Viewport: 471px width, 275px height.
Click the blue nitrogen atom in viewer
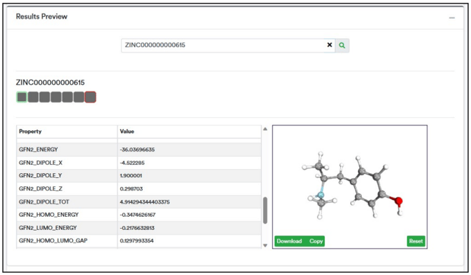320,195
